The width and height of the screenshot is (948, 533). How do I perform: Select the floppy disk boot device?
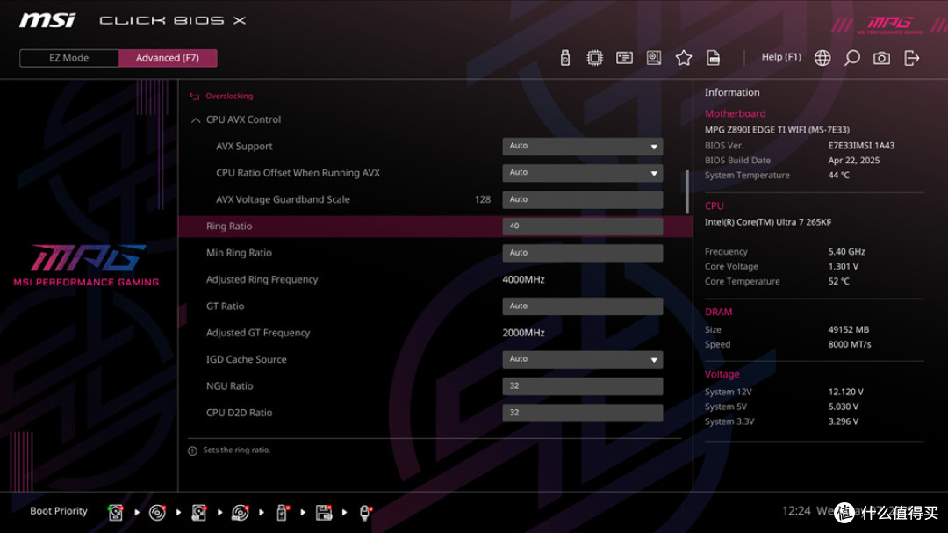pos(324,513)
